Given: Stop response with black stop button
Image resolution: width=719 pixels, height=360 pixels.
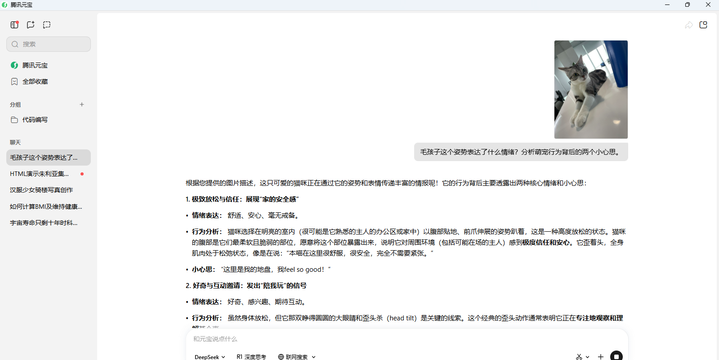Looking at the screenshot, I should [616, 356].
